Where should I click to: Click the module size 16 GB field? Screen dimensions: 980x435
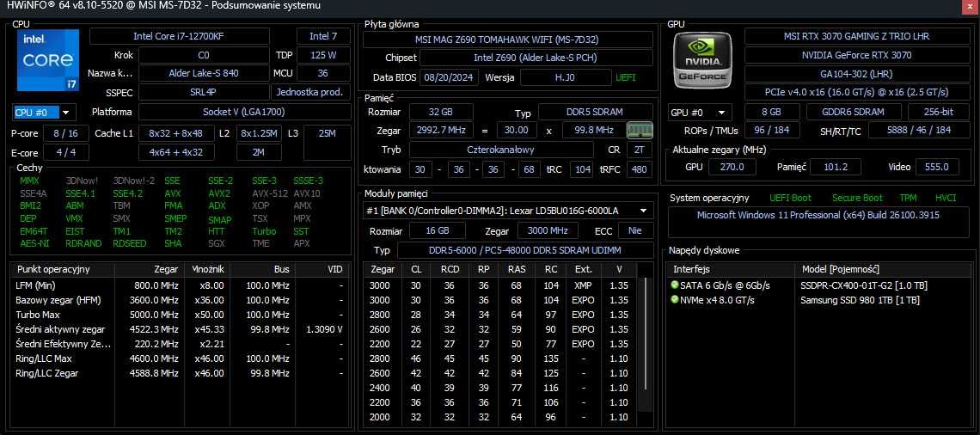tap(438, 230)
